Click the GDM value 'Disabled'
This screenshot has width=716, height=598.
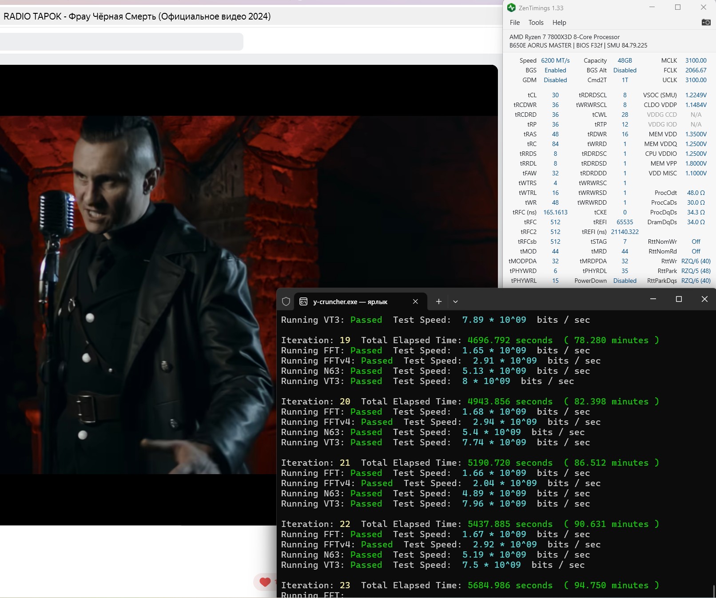pos(555,80)
